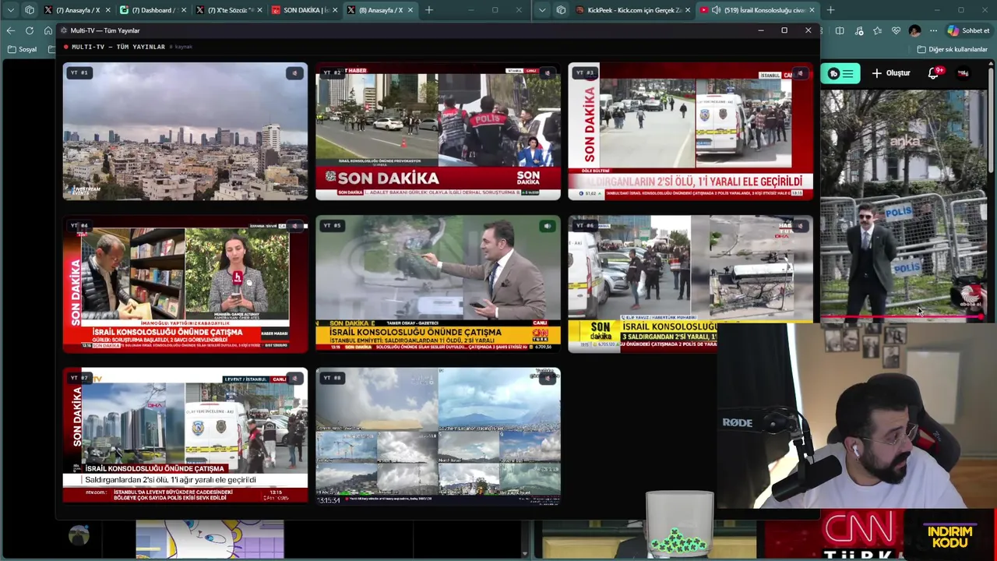Open a new tab in left browser
This screenshot has height=561, width=997.
[428, 10]
